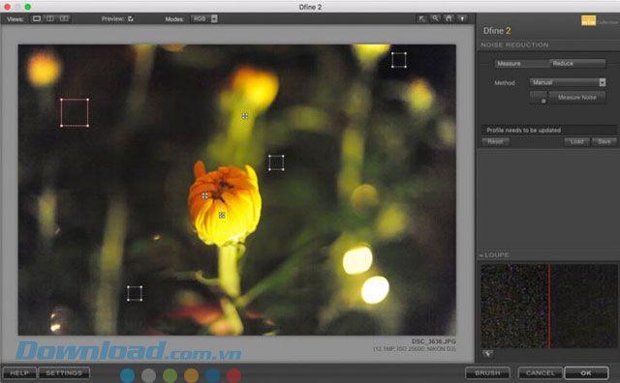
Task: Click the background color lightbulb icon
Action: pos(462,18)
